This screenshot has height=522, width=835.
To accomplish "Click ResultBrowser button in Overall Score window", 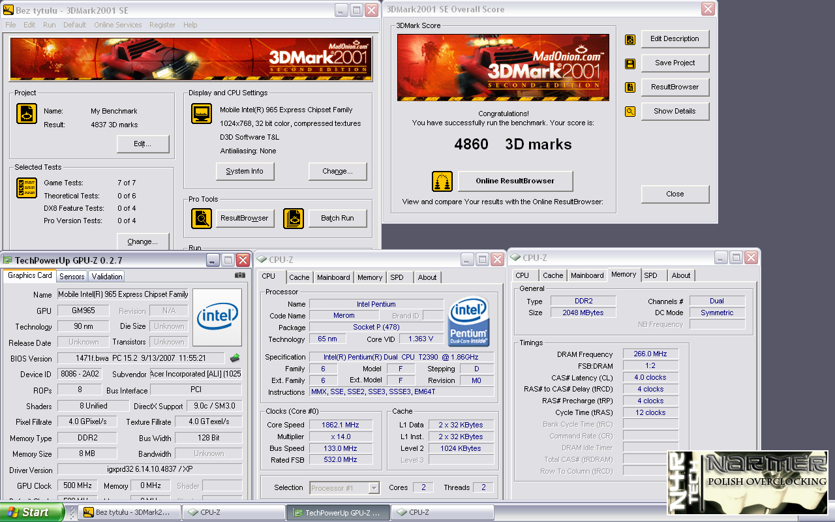I will point(675,87).
